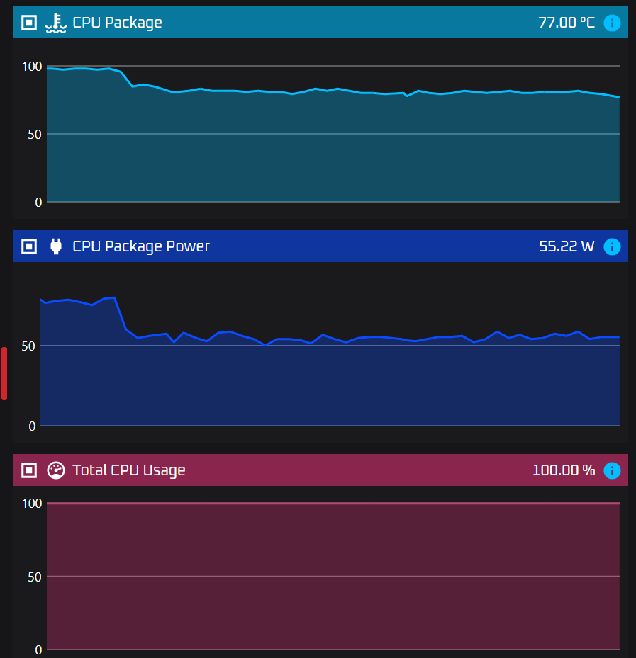Click the CPU Package Power title text

coord(141,246)
